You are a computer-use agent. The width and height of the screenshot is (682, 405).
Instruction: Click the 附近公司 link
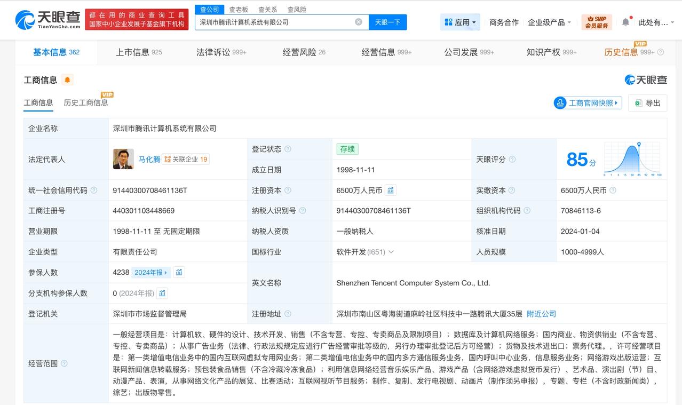pyautogui.click(x=541, y=314)
